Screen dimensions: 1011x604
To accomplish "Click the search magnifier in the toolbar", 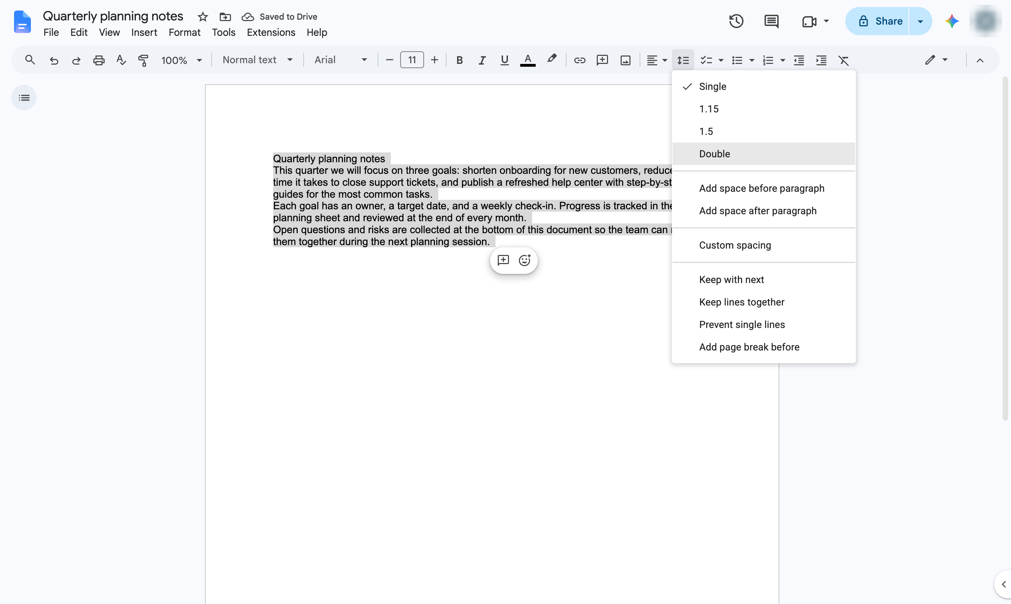I will click(x=30, y=60).
